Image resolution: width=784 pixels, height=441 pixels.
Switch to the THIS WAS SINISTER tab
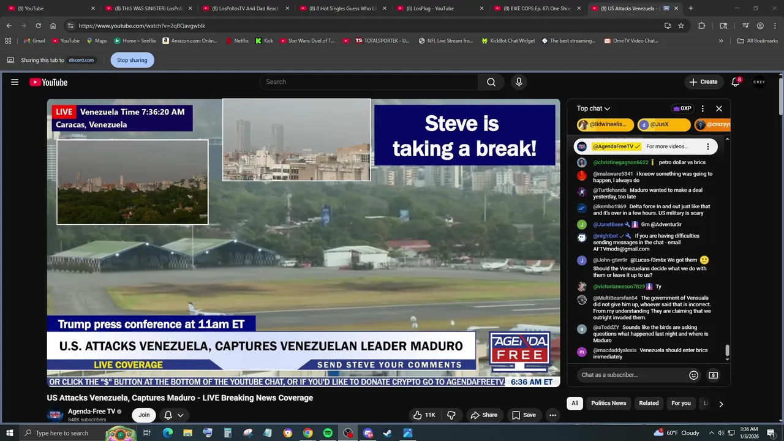click(x=147, y=9)
